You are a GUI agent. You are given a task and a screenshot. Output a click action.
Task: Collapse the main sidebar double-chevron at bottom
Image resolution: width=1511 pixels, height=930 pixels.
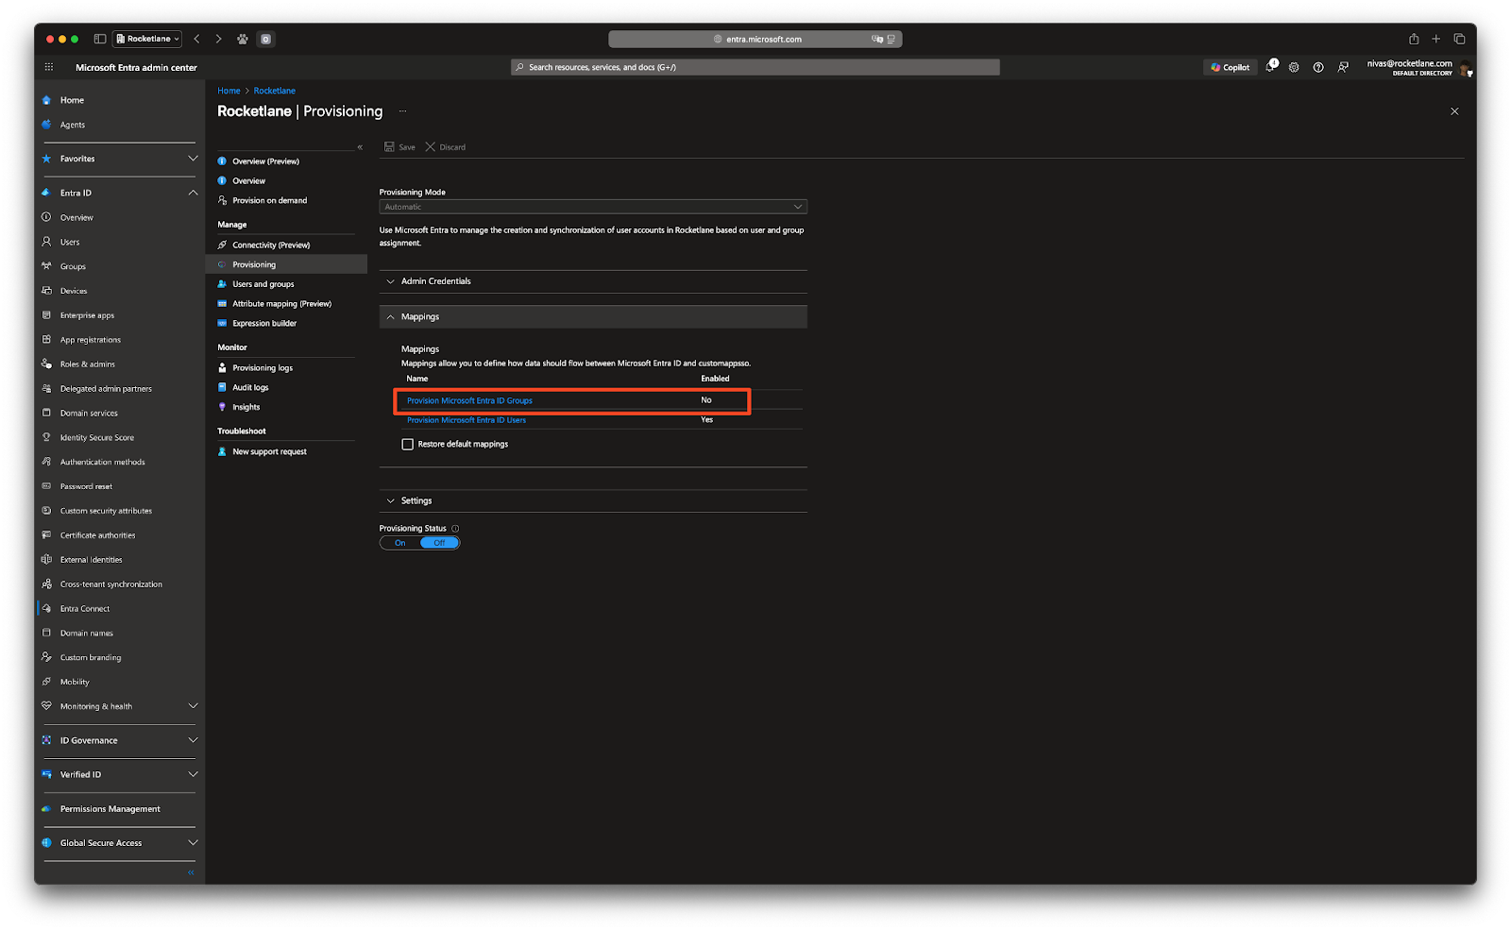(x=191, y=872)
